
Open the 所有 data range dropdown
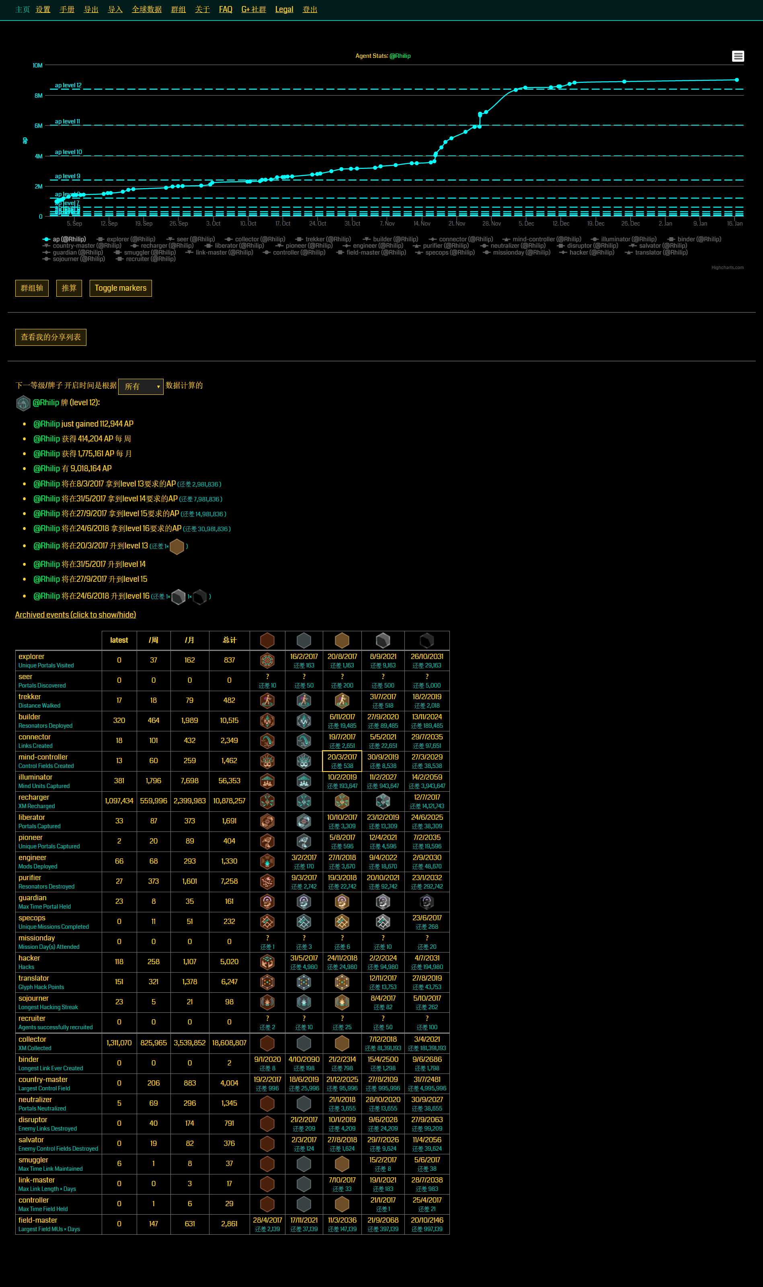click(x=141, y=387)
